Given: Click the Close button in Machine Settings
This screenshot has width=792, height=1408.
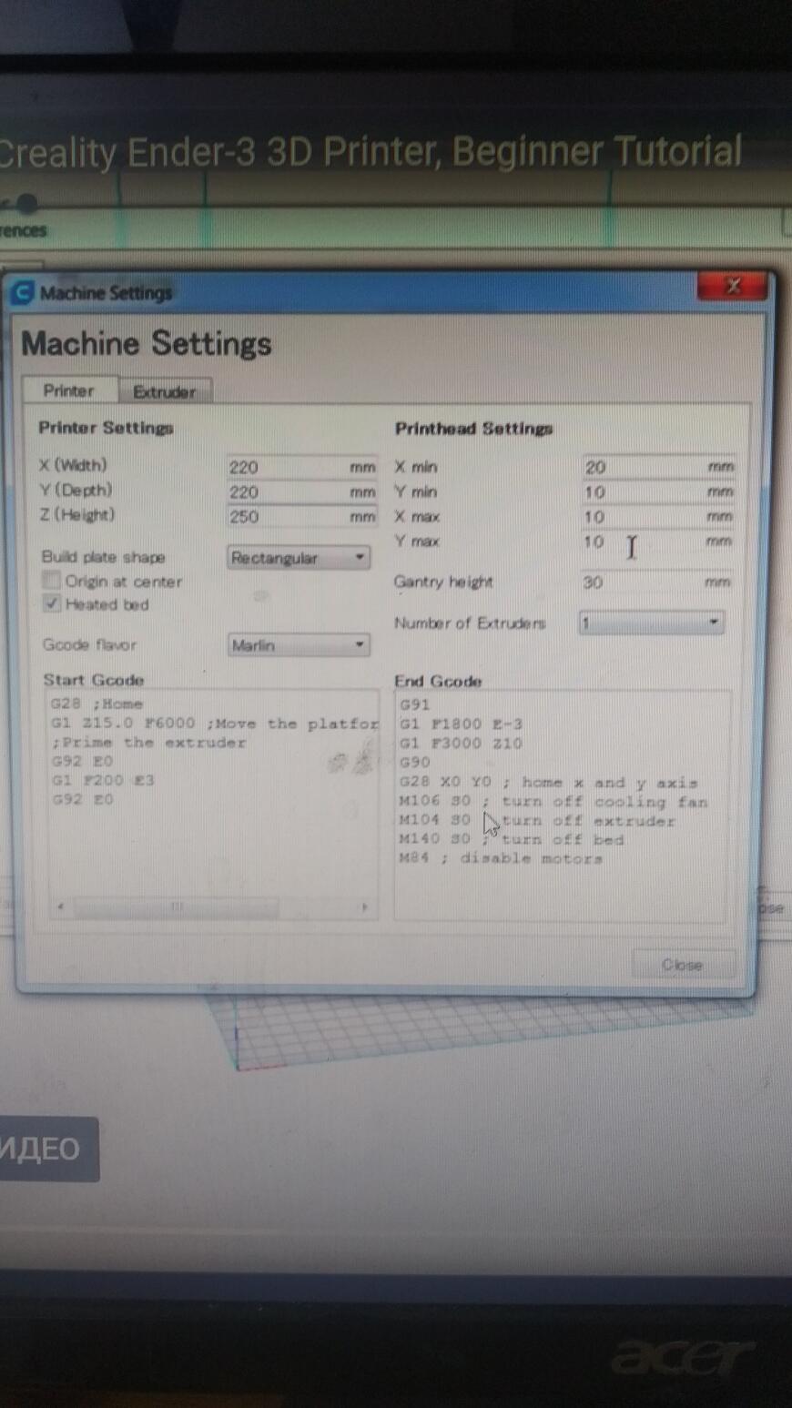Looking at the screenshot, I should [x=683, y=965].
